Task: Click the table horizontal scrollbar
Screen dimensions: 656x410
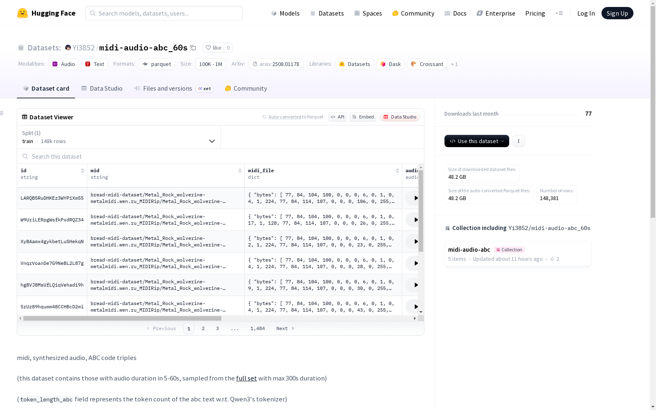Action: [122, 318]
